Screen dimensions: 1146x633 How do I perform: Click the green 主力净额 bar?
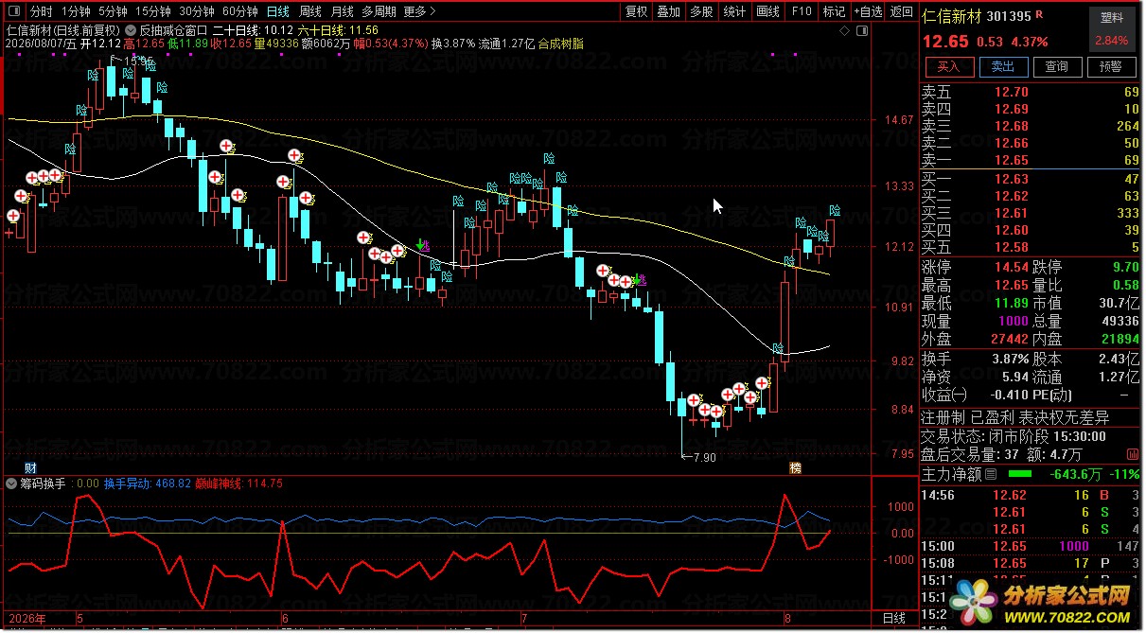(x=1020, y=473)
